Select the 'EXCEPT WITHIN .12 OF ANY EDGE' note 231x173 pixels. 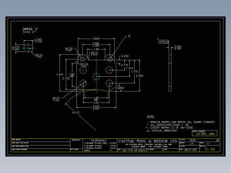(171, 128)
